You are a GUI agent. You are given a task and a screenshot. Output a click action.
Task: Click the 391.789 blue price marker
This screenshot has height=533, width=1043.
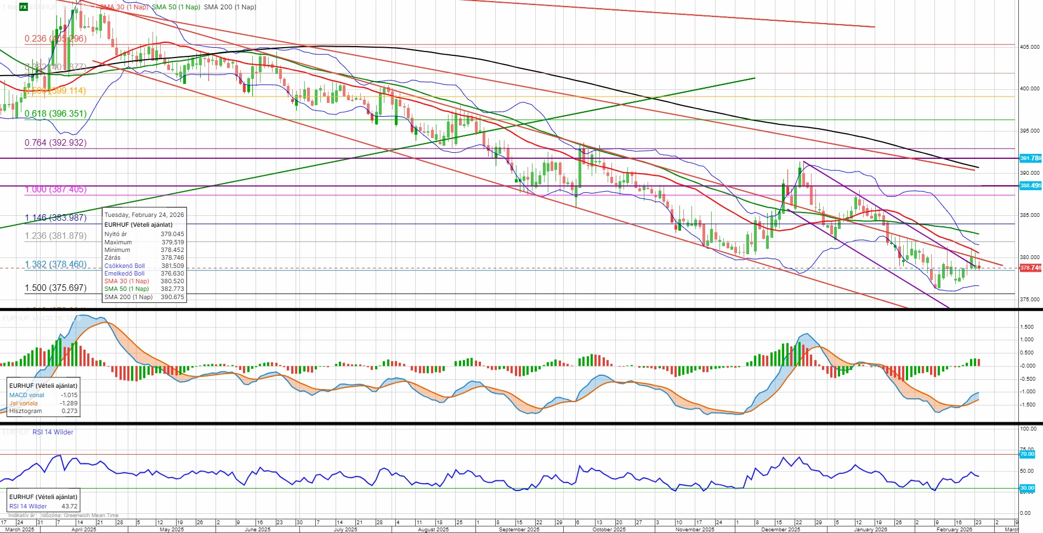click(x=1030, y=158)
